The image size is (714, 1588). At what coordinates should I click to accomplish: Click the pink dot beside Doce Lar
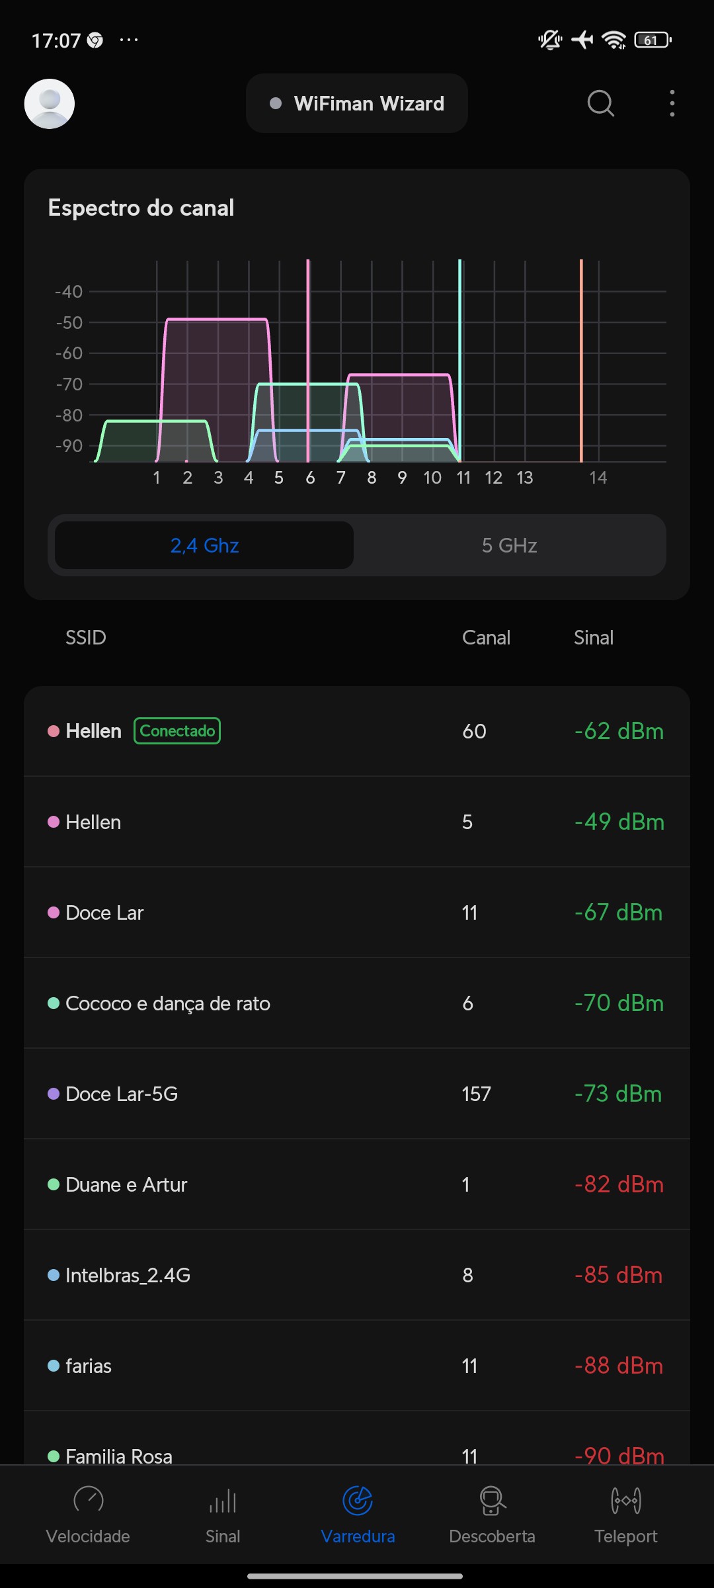tap(54, 912)
